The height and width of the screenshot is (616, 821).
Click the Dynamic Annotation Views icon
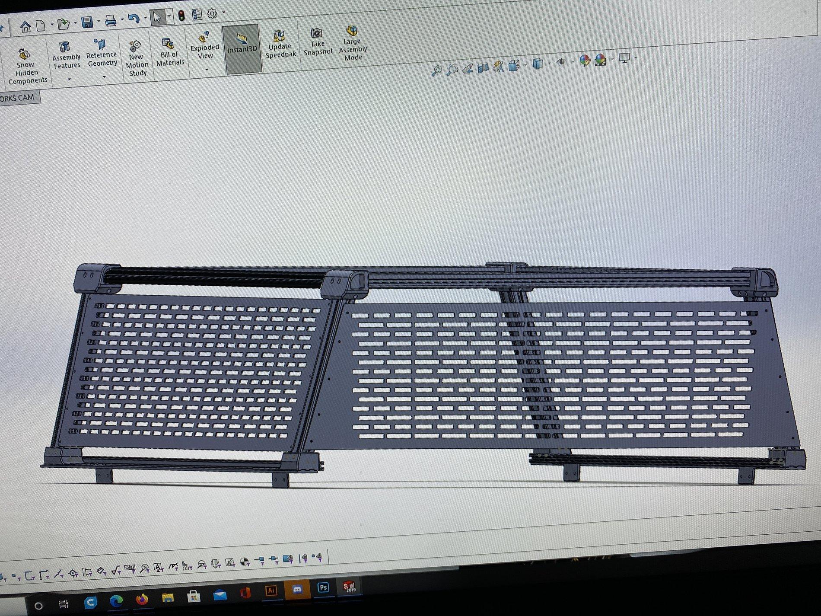pyautogui.click(x=498, y=66)
